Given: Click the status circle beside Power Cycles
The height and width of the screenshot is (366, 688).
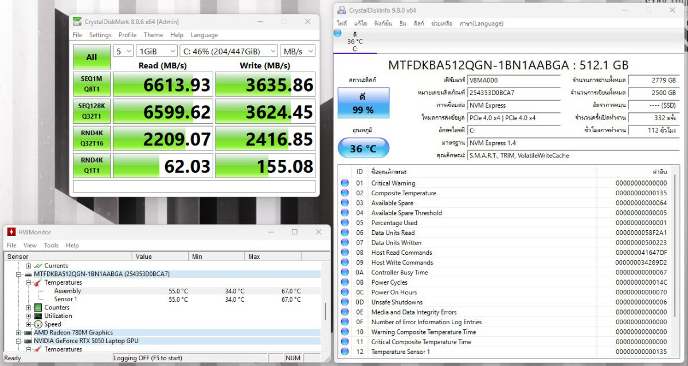Looking at the screenshot, I should point(345,282).
